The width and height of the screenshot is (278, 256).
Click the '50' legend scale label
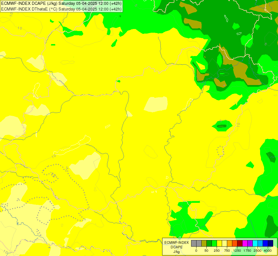click(x=206, y=251)
